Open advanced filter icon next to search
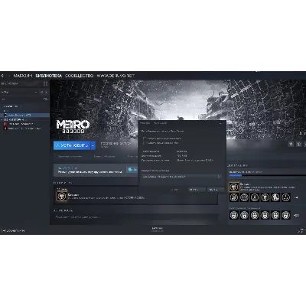The width and height of the screenshot is (306, 306). (45, 99)
